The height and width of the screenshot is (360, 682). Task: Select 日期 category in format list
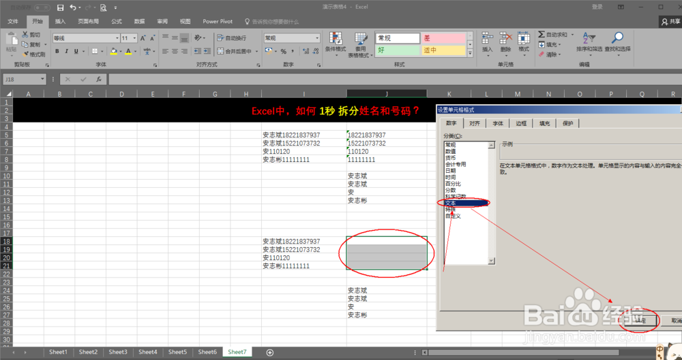pos(466,171)
